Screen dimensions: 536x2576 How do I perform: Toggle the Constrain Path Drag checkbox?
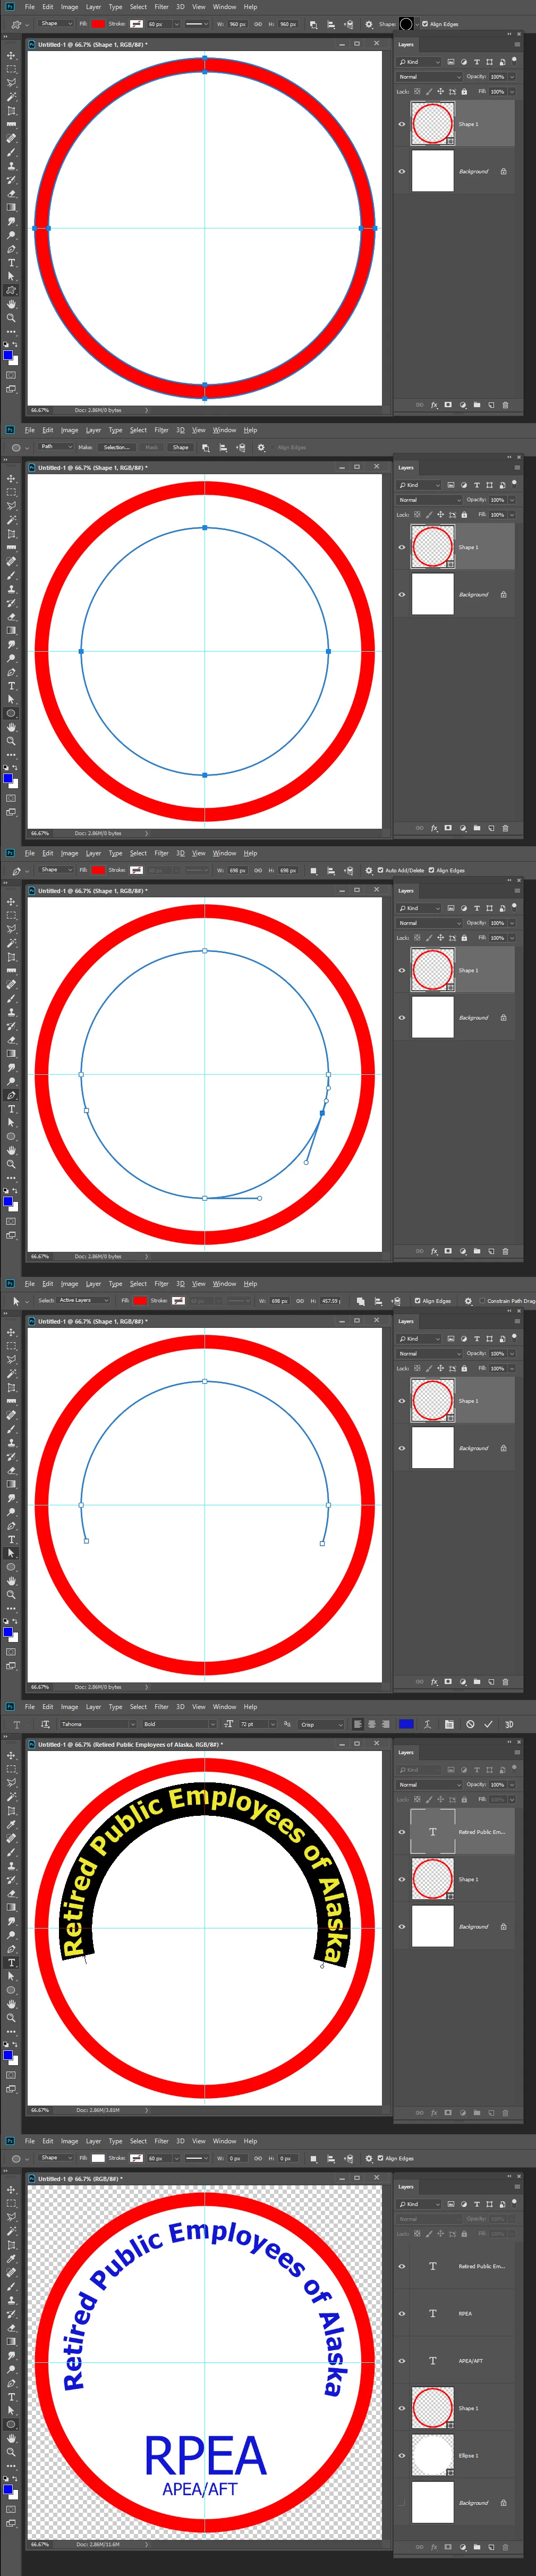click(481, 1301)
